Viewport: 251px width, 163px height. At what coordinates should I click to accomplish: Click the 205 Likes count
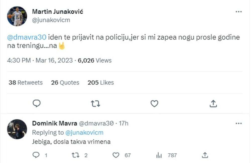click(100, 82)
